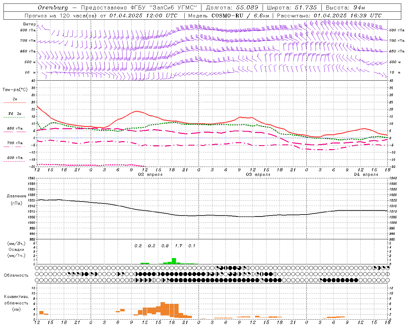
Task: Select the latitude value "Широта: 51.735"
Action: [x=292, y=8]
